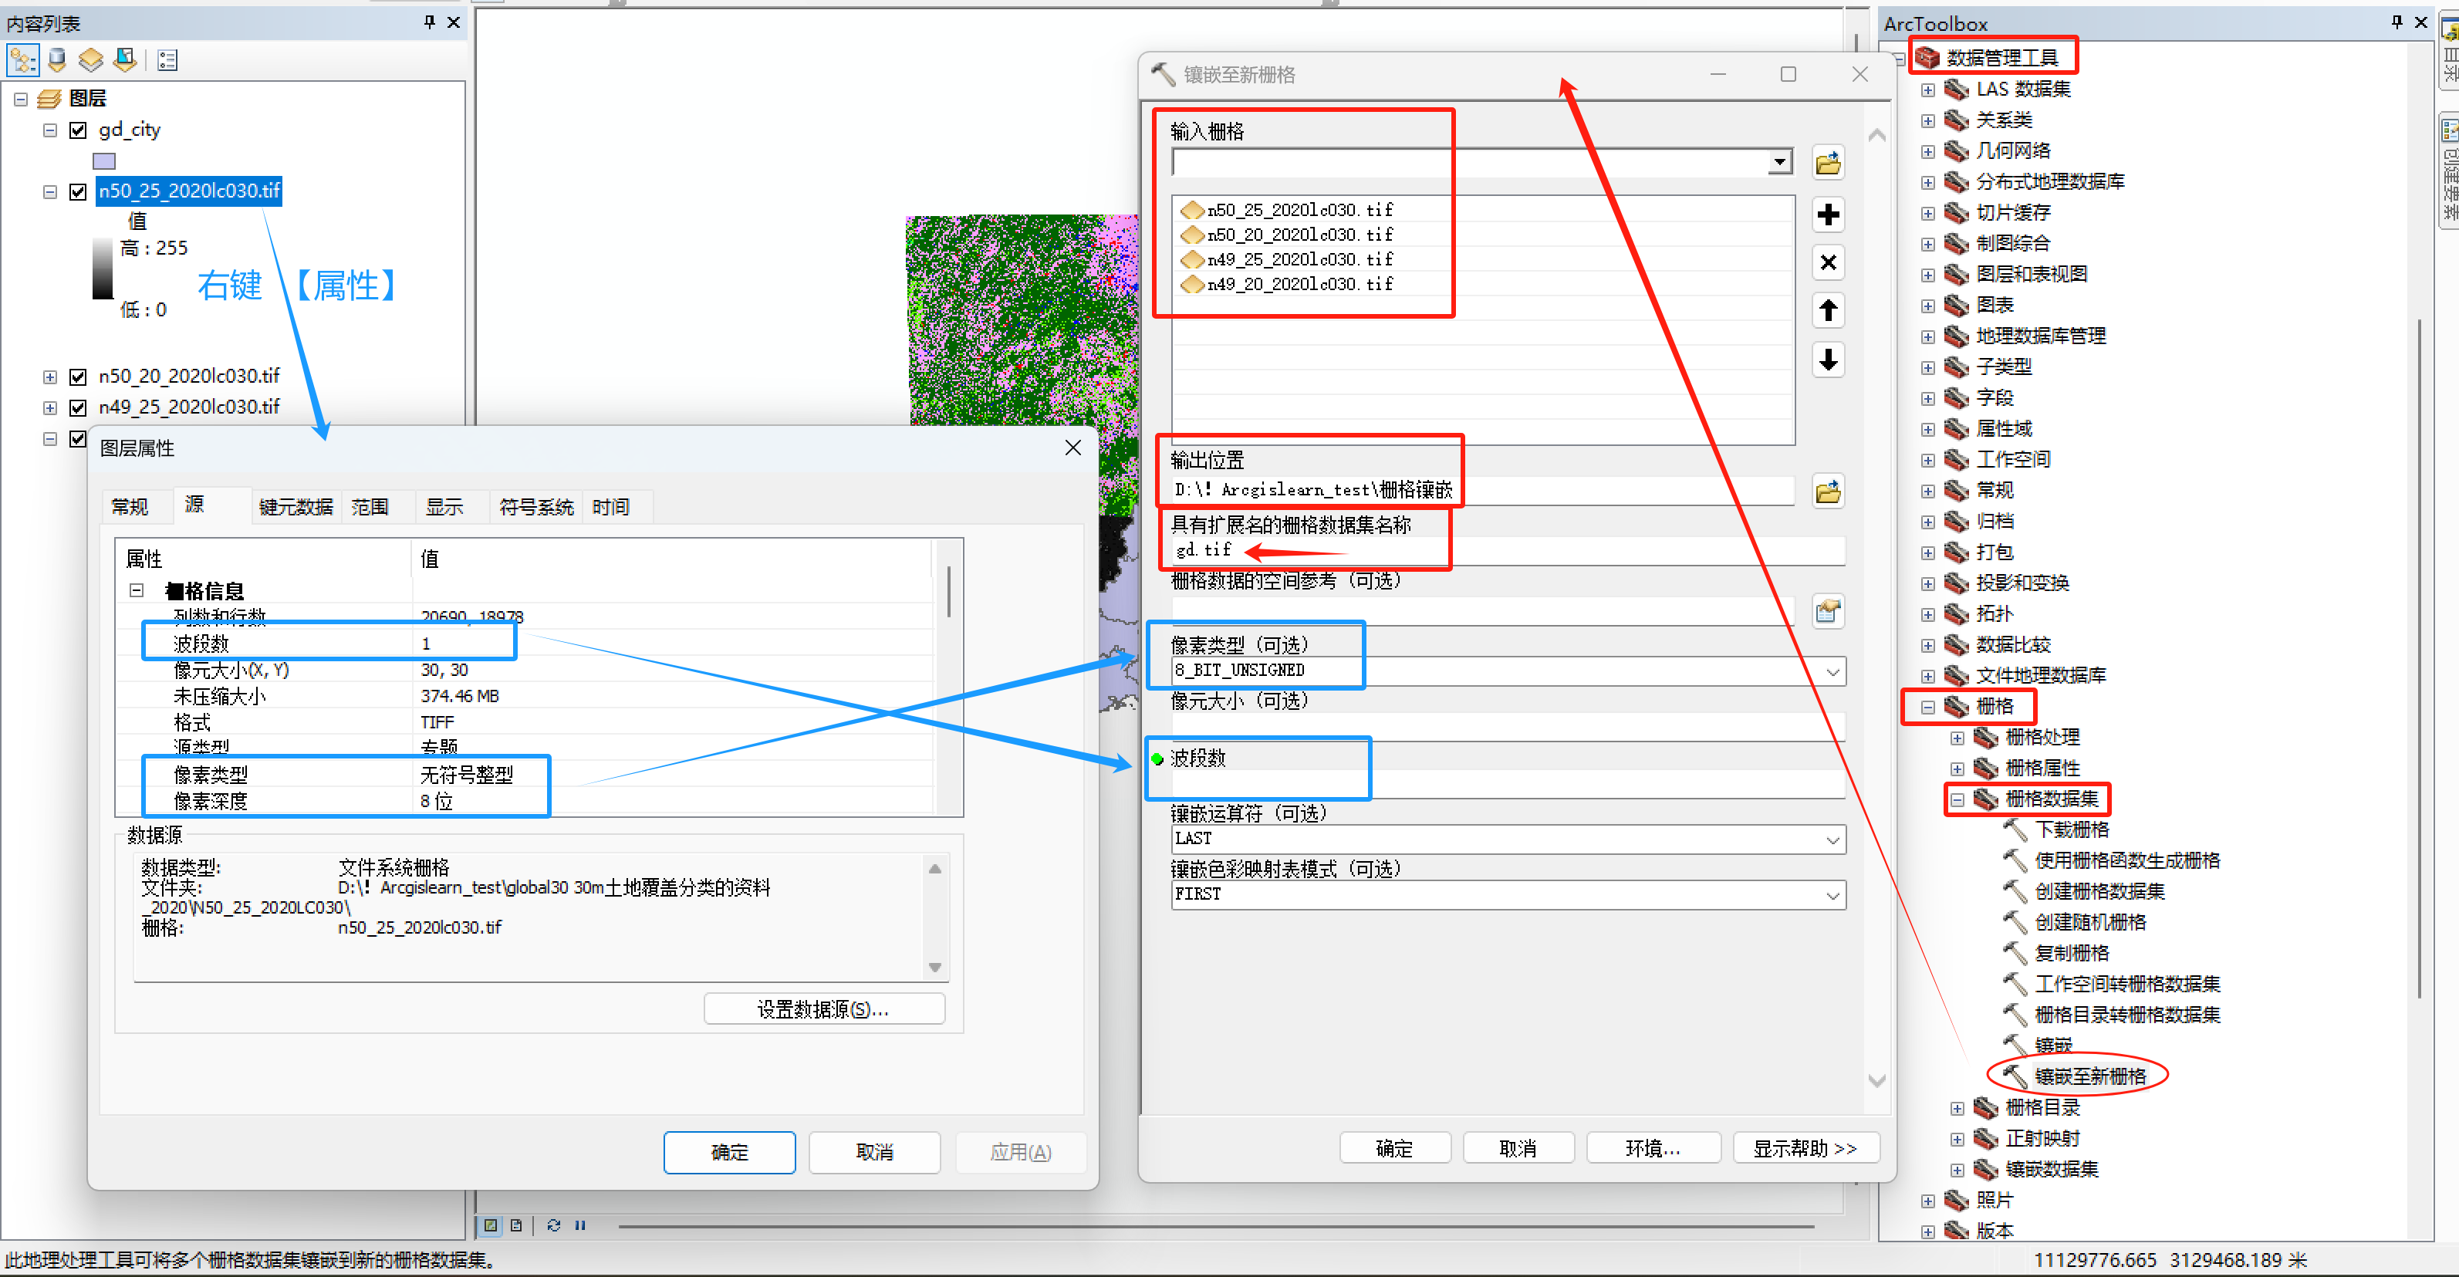Uncheck gd_city layer visibility
Viewport: 2459px width, 1277px height.
click(x=78, y=130)
